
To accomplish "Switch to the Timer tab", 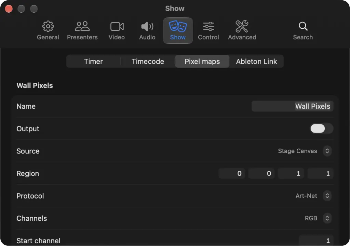I will point(93,61).
